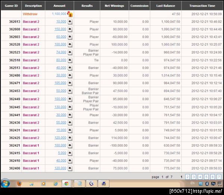224x195 pixels.
Task: Go to page 3 of results
Action: [194, 177]
